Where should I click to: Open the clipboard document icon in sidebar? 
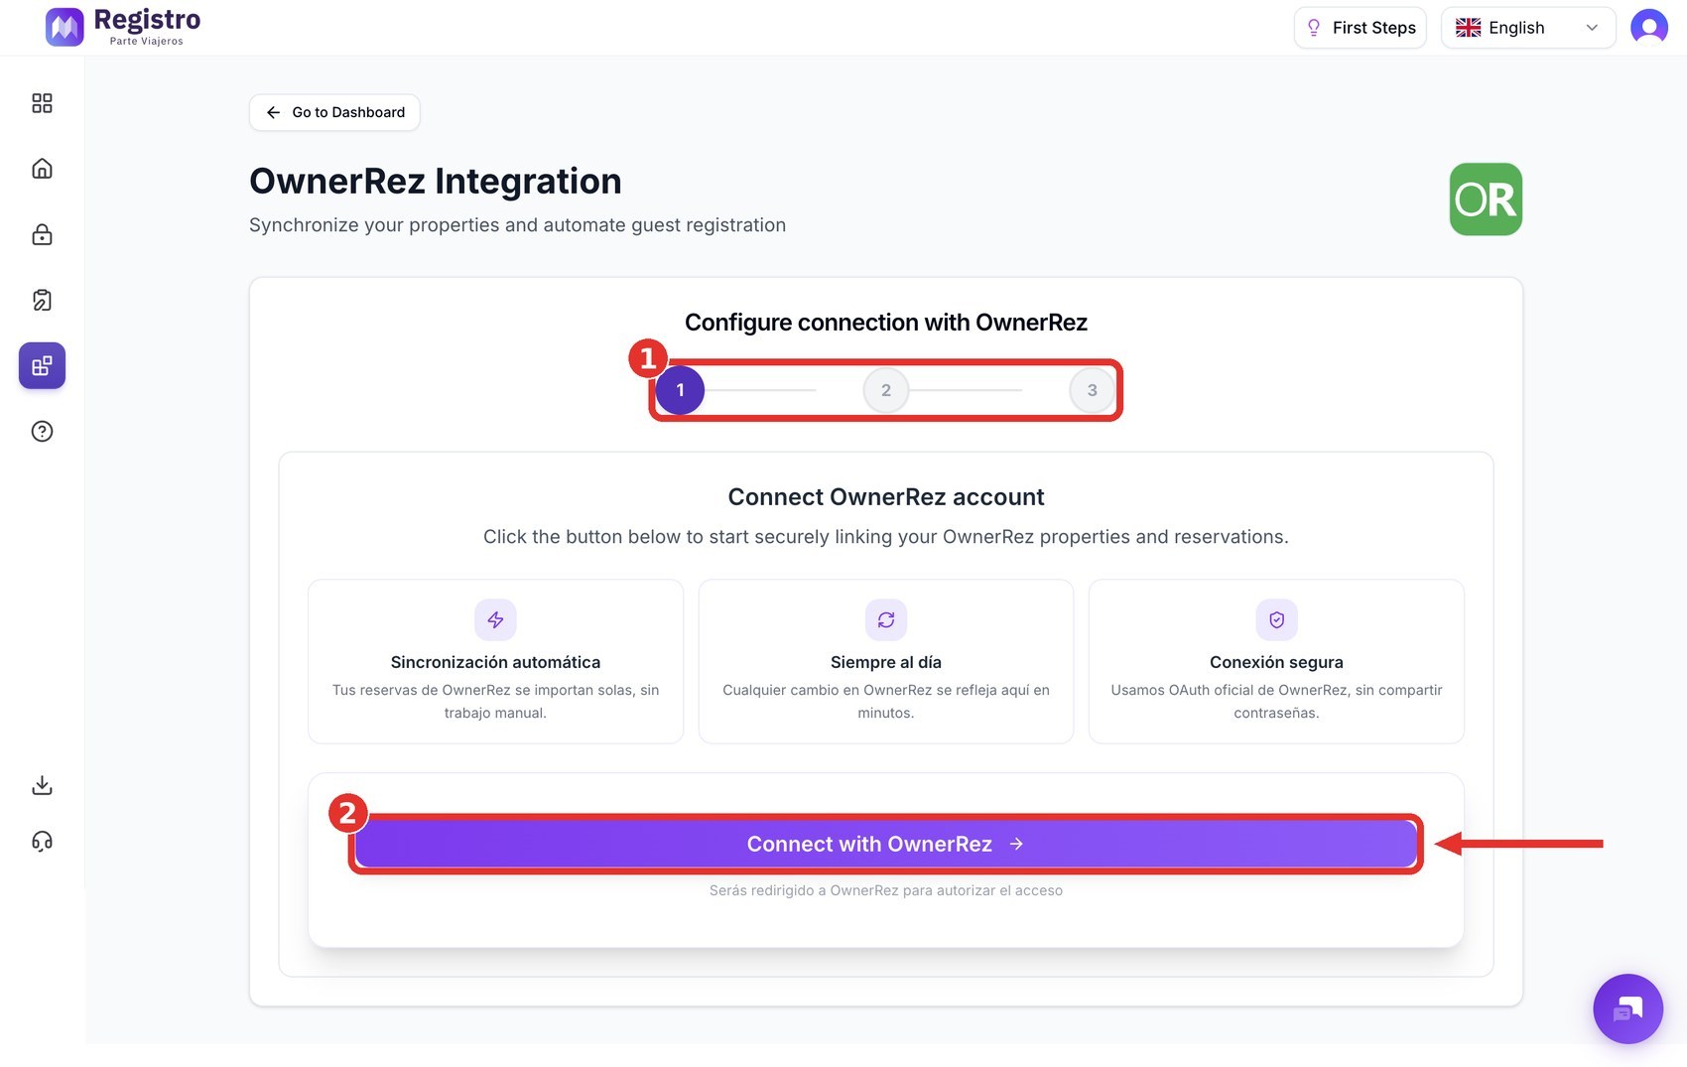pos(42,300)
